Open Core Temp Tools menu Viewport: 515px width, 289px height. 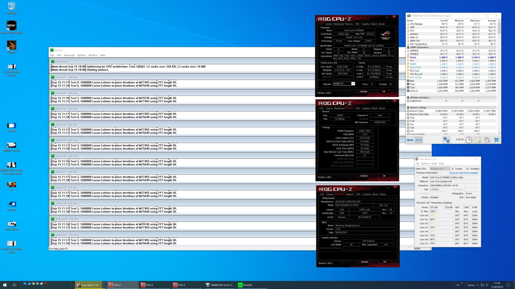434,164
